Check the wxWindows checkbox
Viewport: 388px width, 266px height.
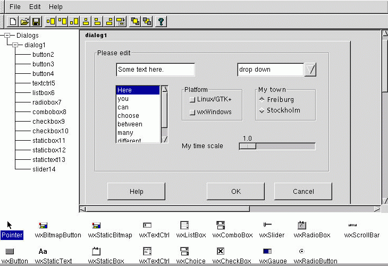pyautogui.click(x=192, y=112)
